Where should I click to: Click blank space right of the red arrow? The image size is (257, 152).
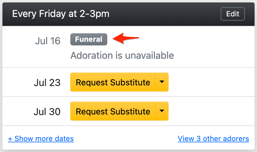(194, 39)
